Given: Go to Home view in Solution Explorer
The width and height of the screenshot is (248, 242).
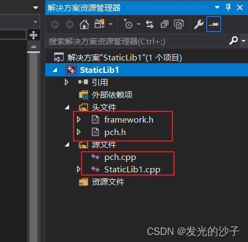Looking at the screenshot, I should [x=84, y=24].
